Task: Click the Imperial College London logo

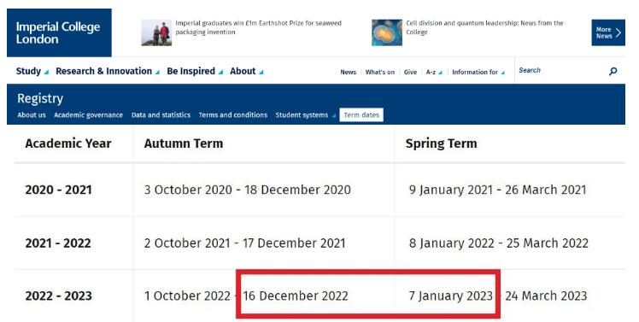Action: [x=59, y=32]
